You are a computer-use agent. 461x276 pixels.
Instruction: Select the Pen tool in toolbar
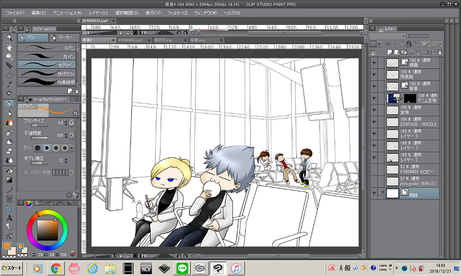(x=9, y=104)
